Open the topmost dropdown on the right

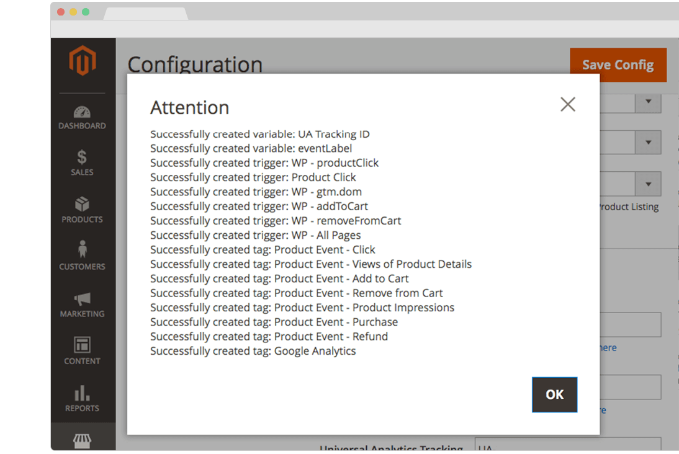coord(649,103)
